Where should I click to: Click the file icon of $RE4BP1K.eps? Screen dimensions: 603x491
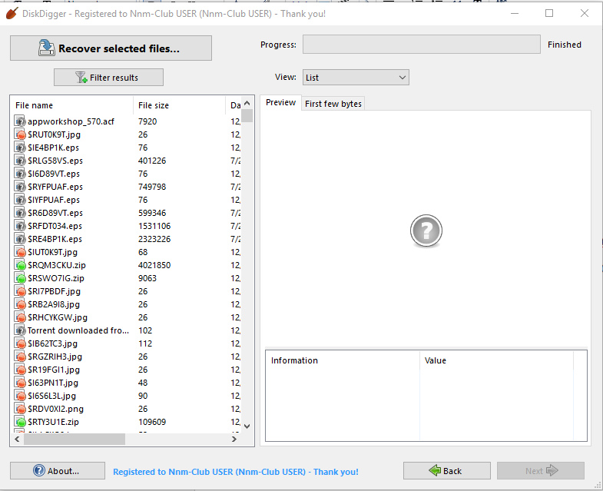tap(20, 239)
